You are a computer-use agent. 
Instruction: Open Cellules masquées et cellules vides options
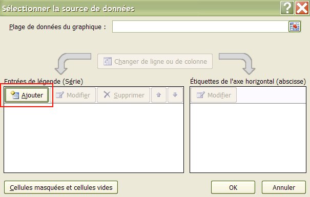(x=61, y=187)
